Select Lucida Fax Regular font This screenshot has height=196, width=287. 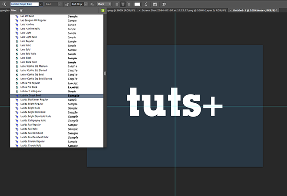pyautogui.click(x=57, y=125)
